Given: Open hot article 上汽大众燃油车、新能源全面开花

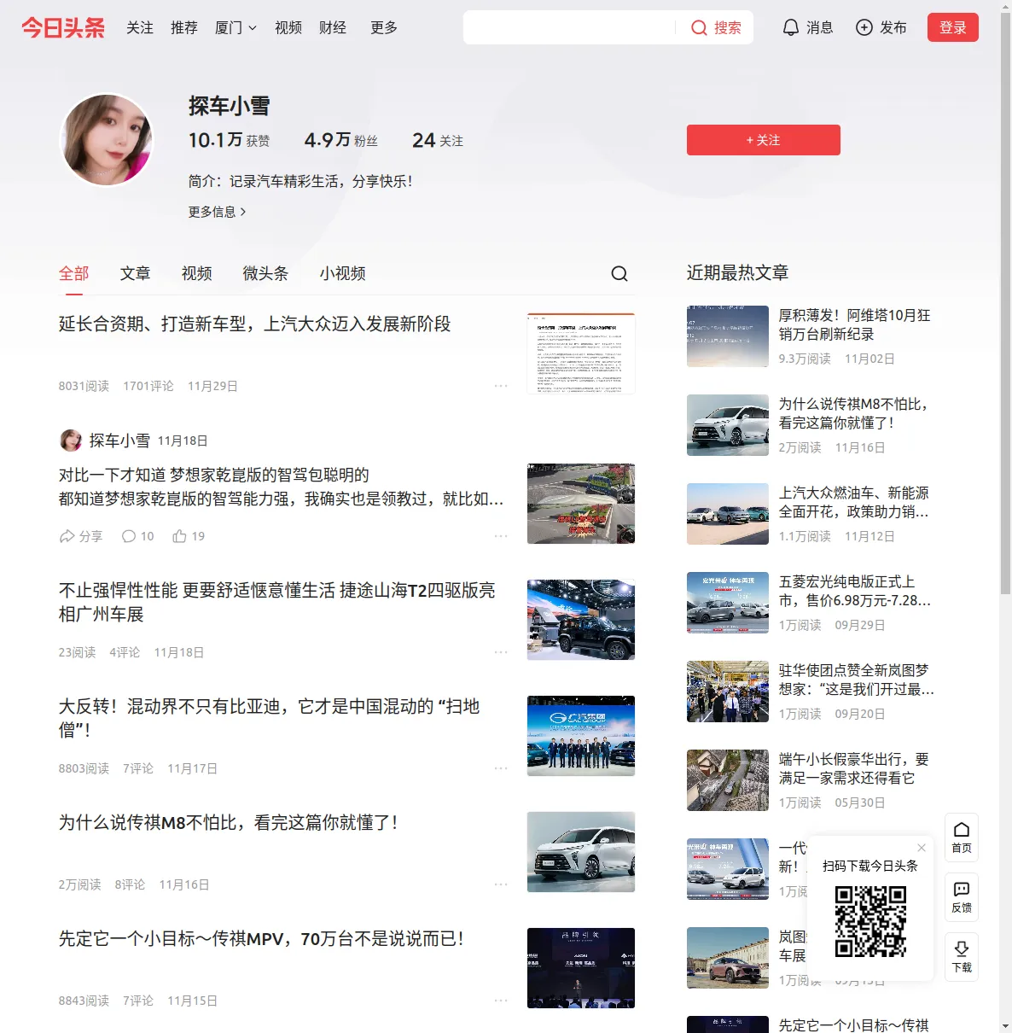Looking at the screenshot, I should 854,502.
